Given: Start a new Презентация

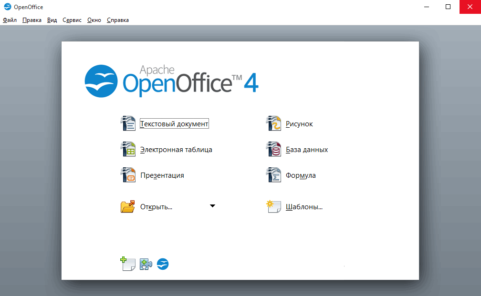Looking at the screenshot, I should [162, 175].
